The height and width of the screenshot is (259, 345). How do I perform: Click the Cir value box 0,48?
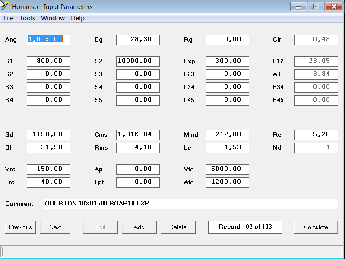pyautogui.click(x=316, y=40)
